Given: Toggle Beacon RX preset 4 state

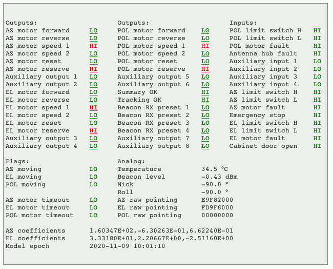Looking at the screenshot, I should click(x=205, y=131).
